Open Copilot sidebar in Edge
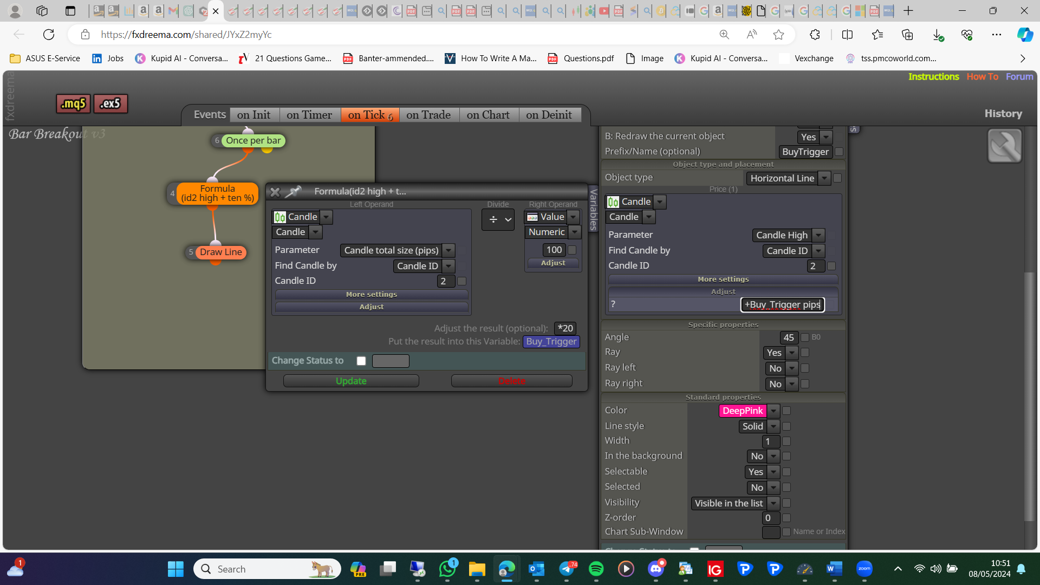This screenshot has width=1040, height=585. coord(1024,35)
